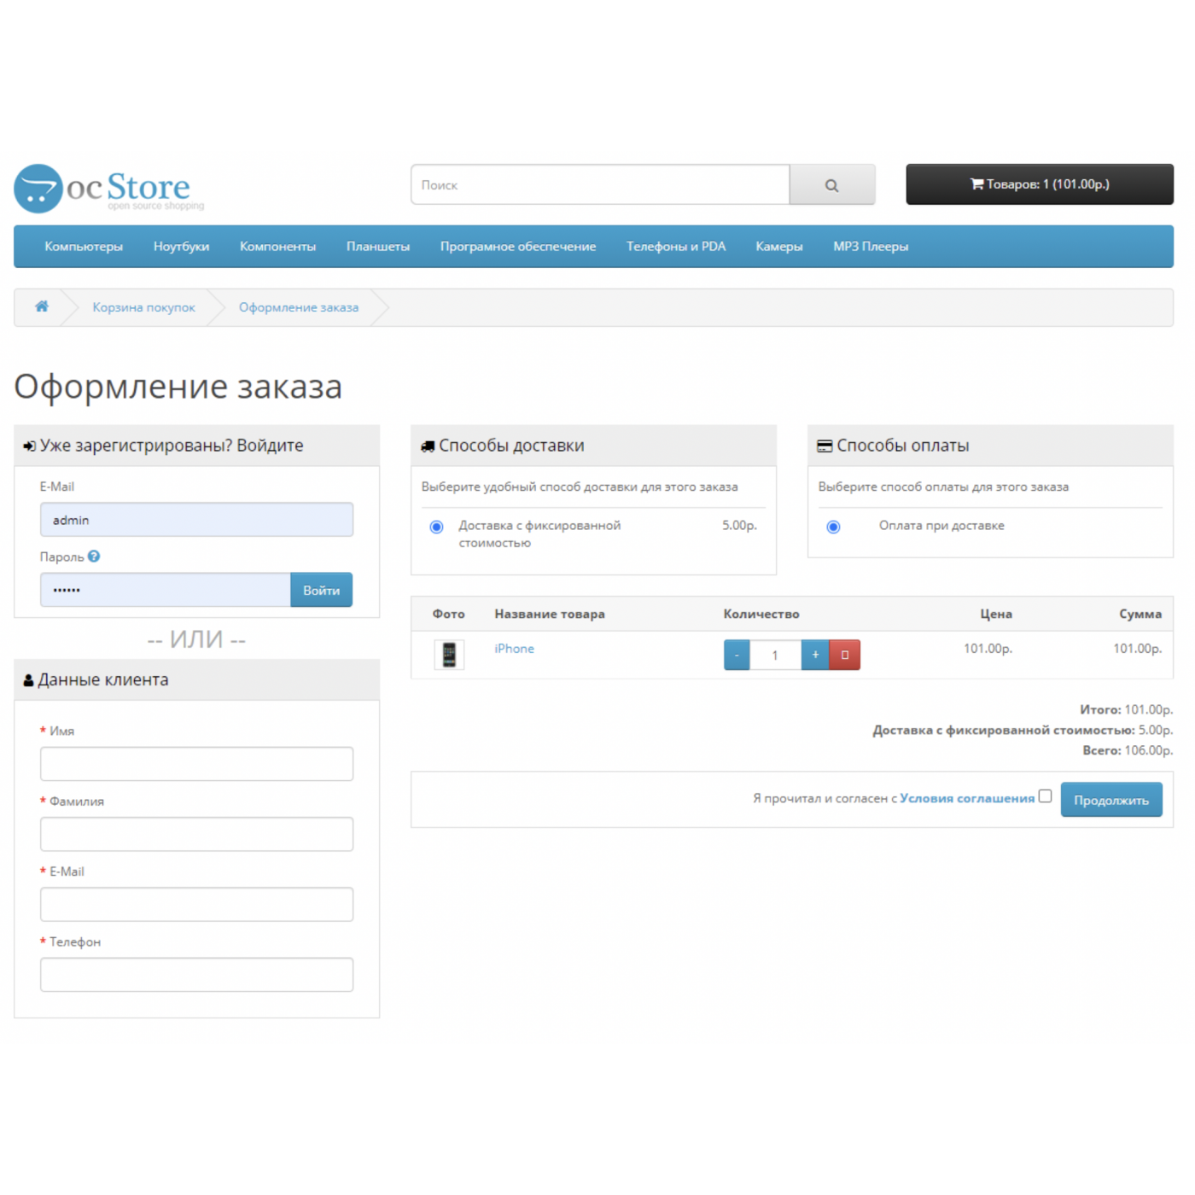Go to Корзина покупок breadcrumb link
This screenshot has height=1195, width=1195.
[143, 307]
